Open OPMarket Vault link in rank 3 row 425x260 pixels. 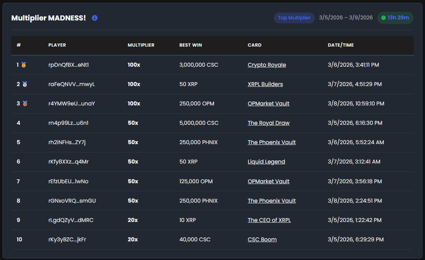tap(268, 103)
